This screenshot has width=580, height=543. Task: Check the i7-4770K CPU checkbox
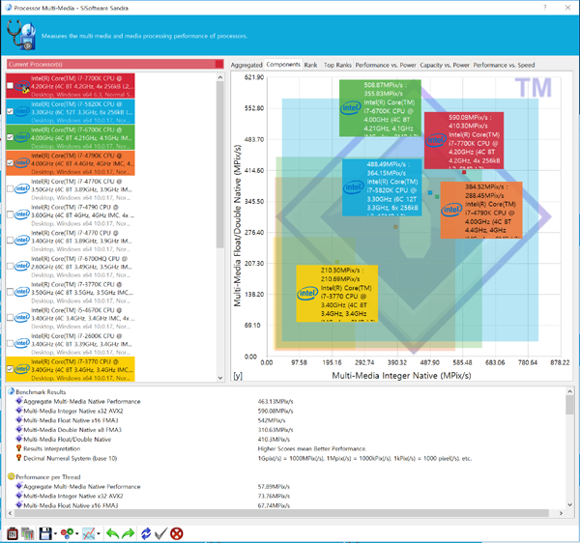(x=10, y=188)
